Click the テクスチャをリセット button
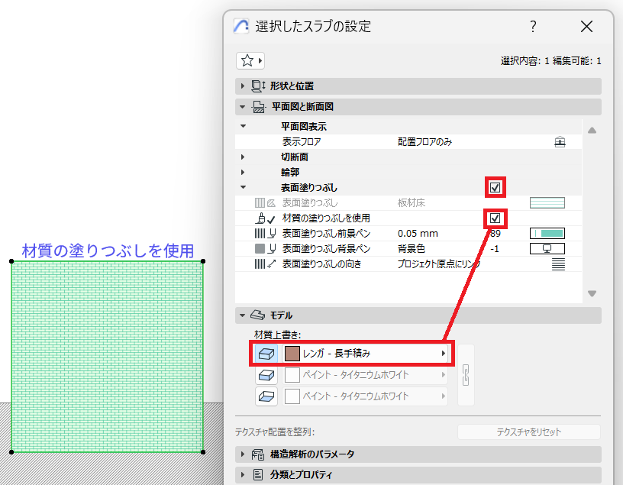 pyautogui.click(x=529, y=432)
